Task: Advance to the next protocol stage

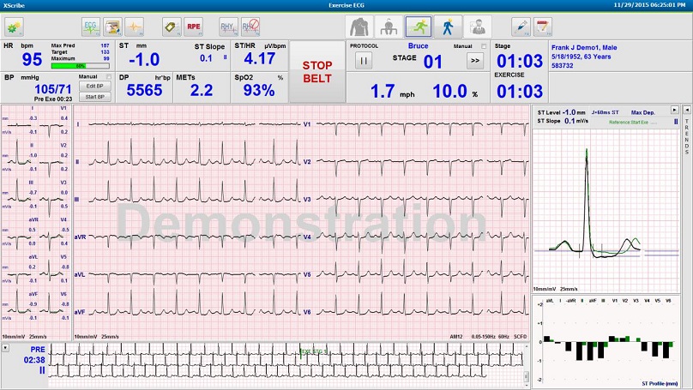Action: coord(474,61)
